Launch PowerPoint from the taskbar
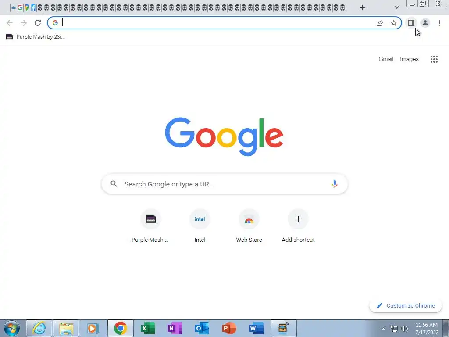This screenshot has width=449, height=337. point(229,328)
